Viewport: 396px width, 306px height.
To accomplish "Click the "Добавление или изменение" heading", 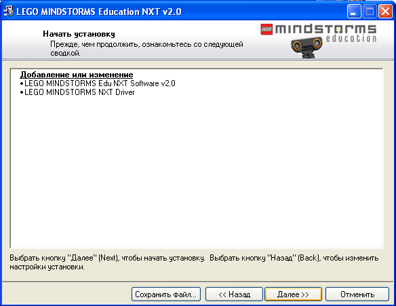I will (77, 75).
